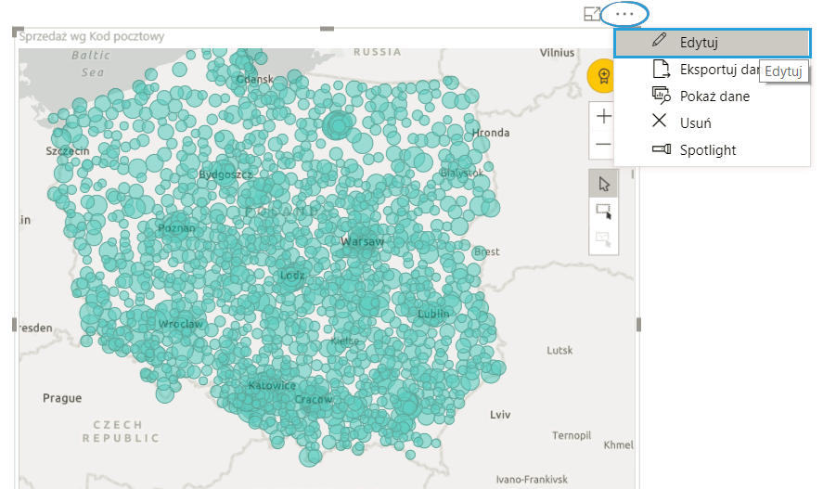The image size is (823, 489).
Task: Activate the rectangle selection tool
Action: tap(603, 212)
